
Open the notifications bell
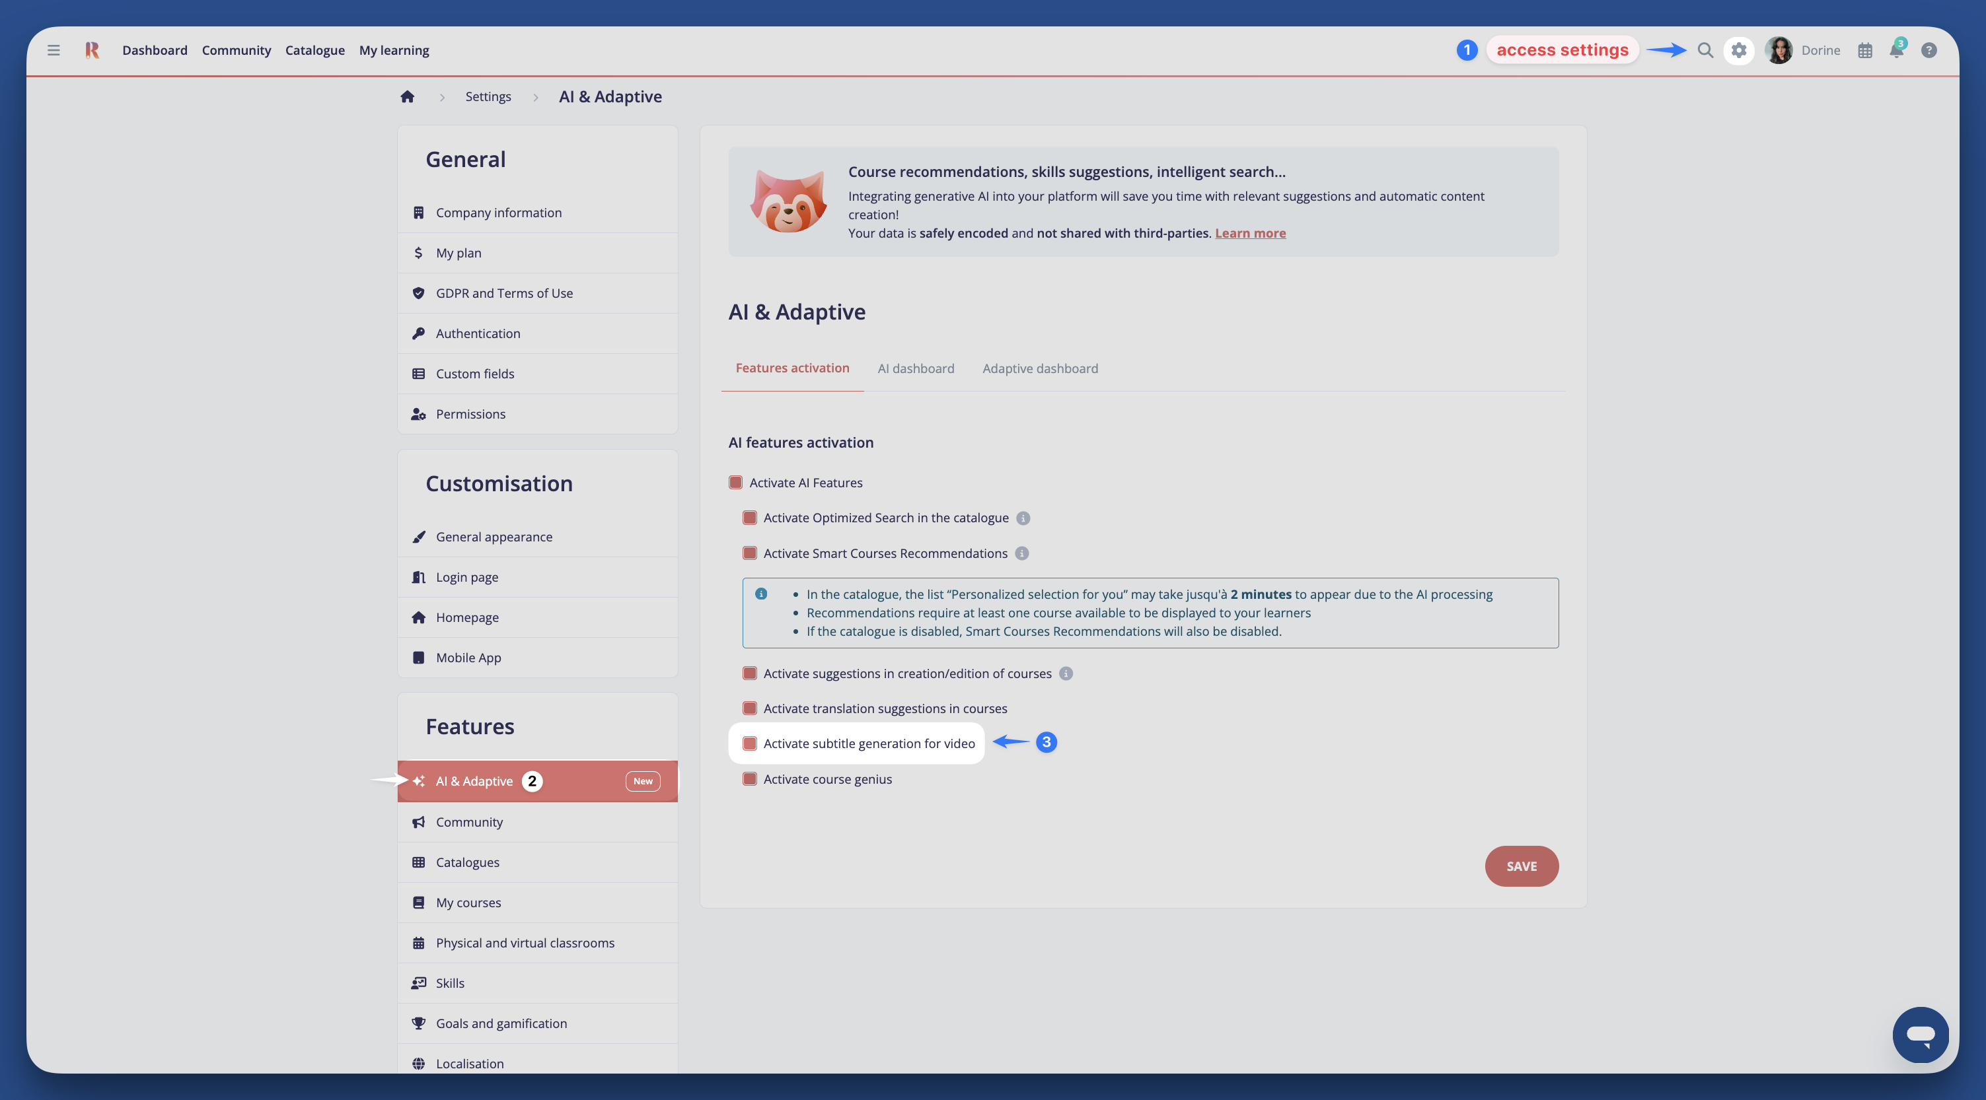(1897, 50)
